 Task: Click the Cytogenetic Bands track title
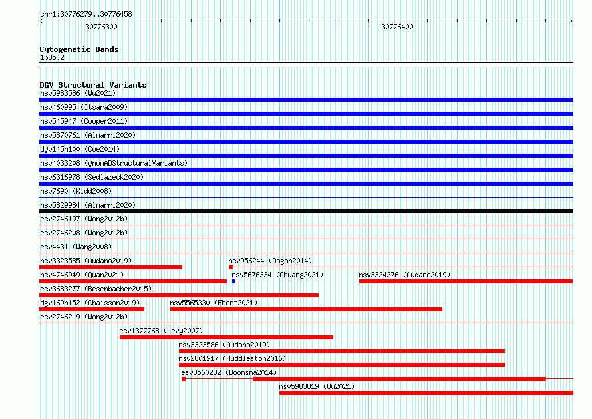click(x=79, y=49)
